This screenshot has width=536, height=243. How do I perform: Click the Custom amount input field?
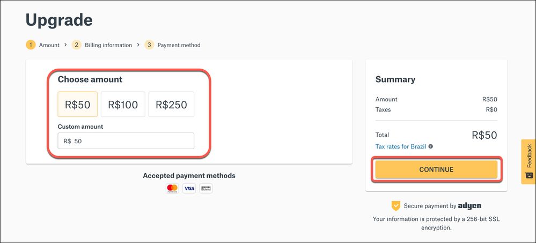click(126, 141)
